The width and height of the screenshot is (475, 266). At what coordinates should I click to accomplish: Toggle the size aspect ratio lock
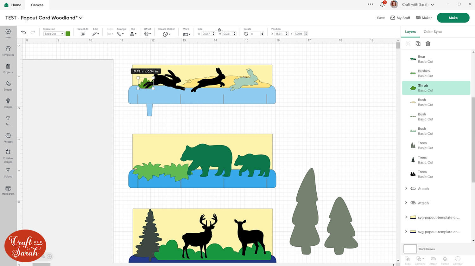pos(219,29)
